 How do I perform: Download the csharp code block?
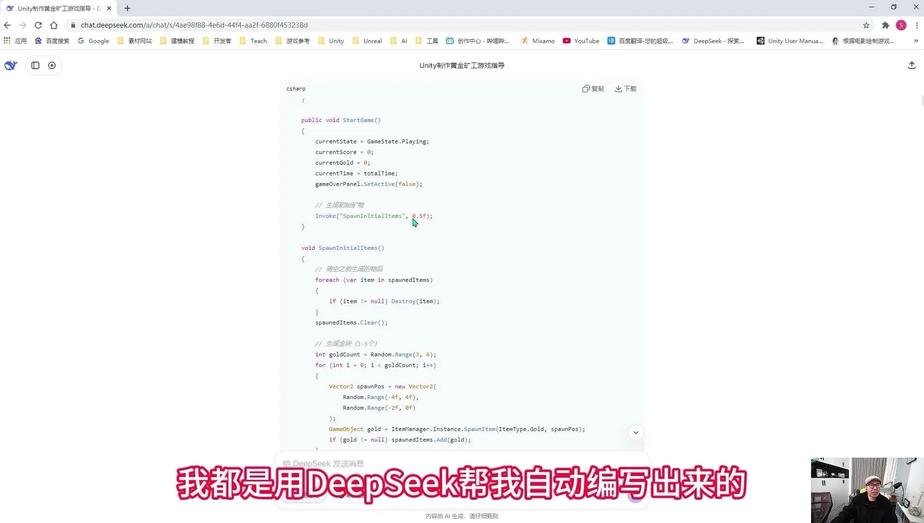tap(626, 89)
